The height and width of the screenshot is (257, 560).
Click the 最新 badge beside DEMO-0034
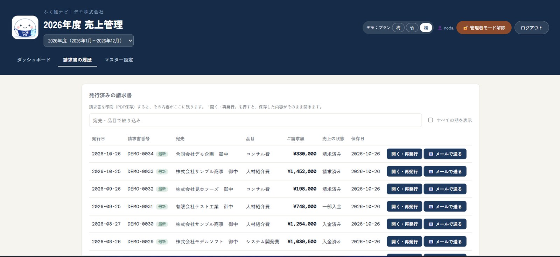162,154
